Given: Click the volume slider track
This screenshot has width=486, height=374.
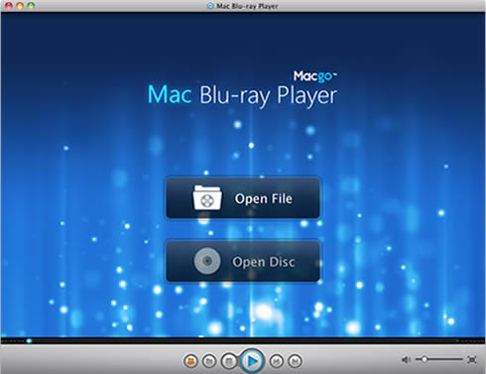Looking at the screenshot, I should click(x=439, y=359).
